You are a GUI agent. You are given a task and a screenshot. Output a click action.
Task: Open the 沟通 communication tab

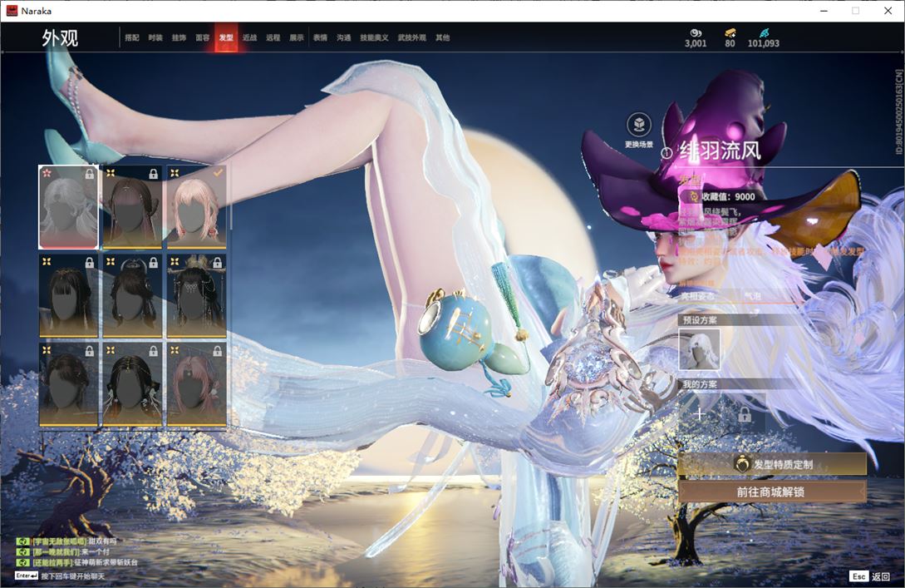[x=344, y=37]
